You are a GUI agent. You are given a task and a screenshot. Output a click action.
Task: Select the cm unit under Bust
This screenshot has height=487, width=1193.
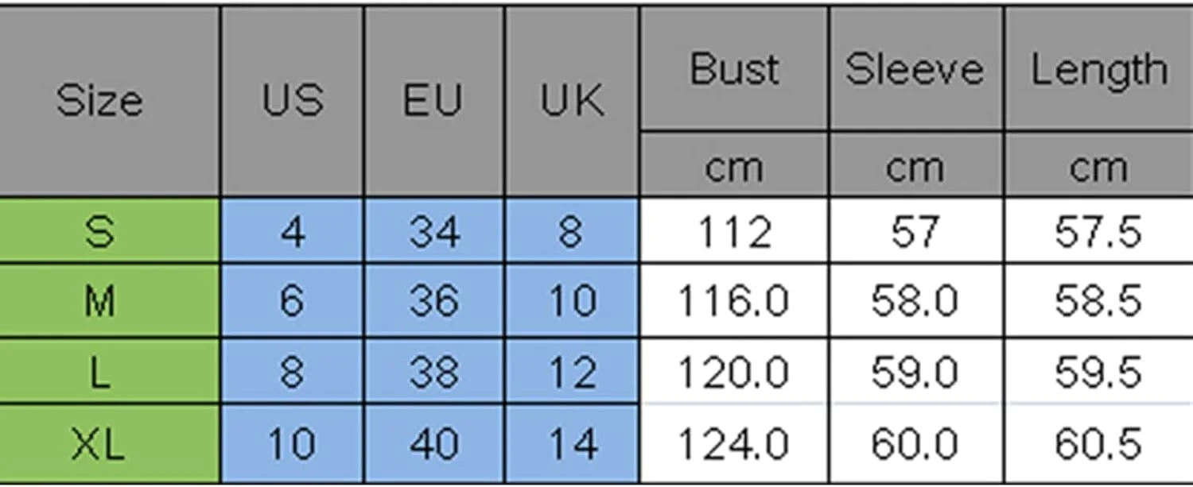(734, 168)
